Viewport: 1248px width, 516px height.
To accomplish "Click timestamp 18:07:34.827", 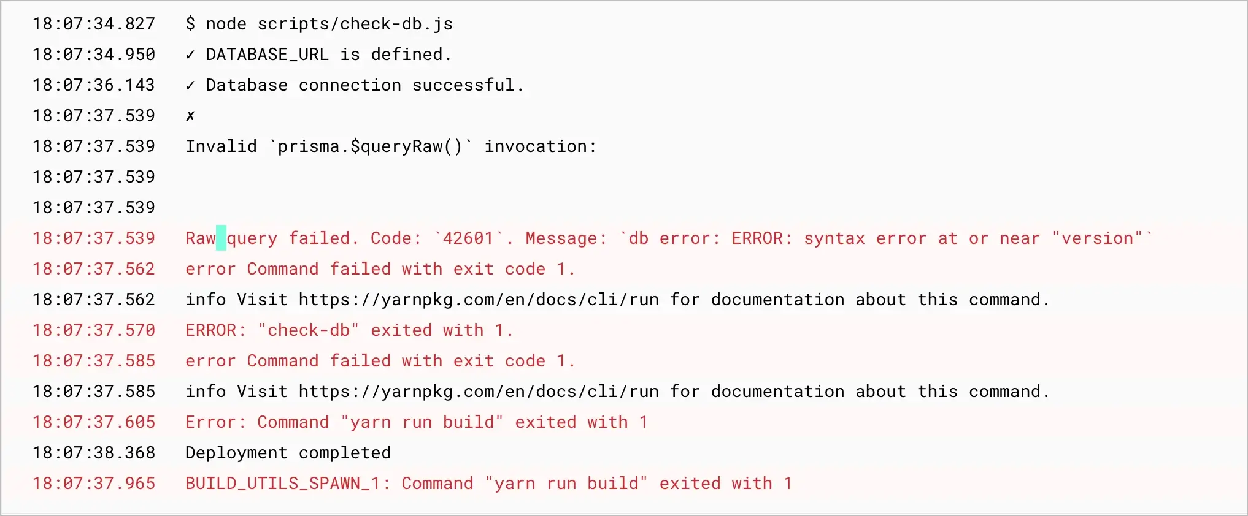I will pos(94,24).
